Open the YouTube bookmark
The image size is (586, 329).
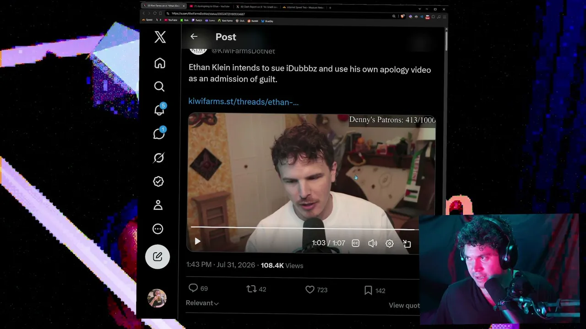point(171,20)
